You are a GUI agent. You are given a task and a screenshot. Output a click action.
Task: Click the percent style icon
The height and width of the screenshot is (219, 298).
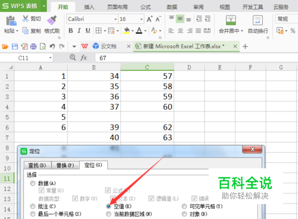293,31
